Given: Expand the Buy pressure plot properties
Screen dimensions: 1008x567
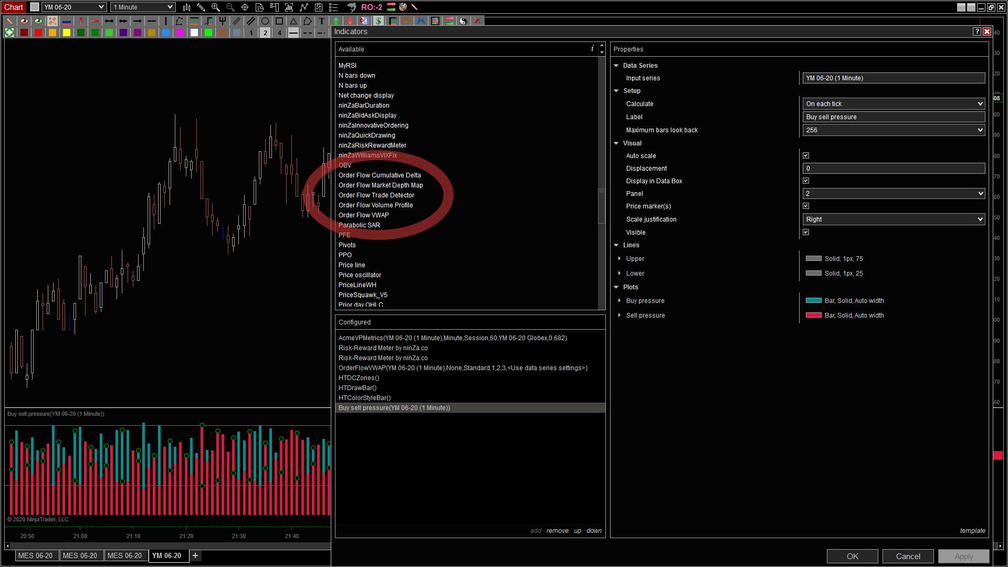Looking at the screenshot, I should click(620, 301).
